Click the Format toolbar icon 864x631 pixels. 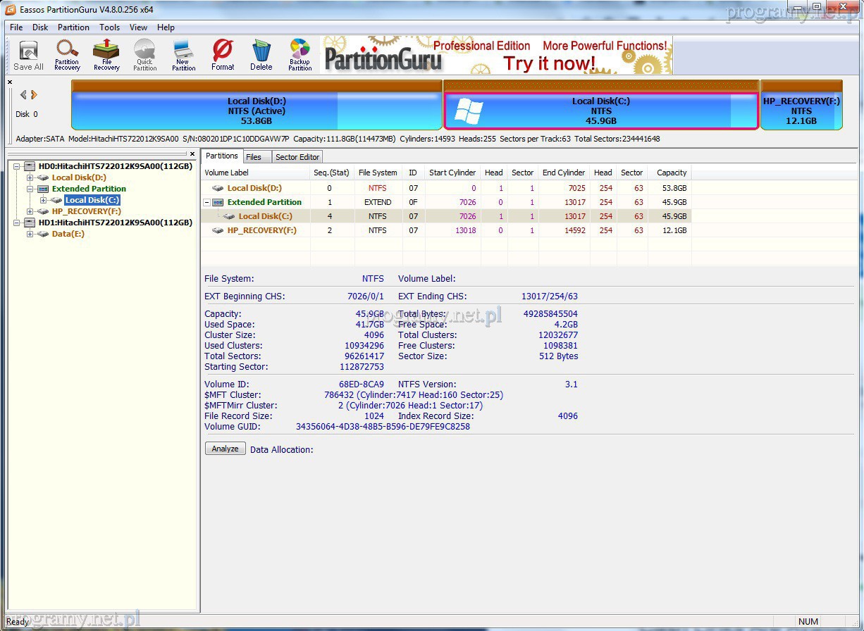[x=223, y=55]
